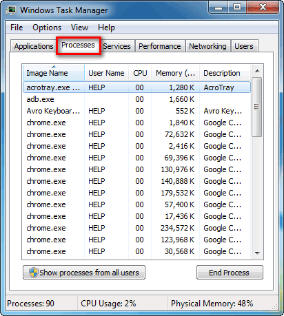Screen dimensions: 284x316
Task: Minimize the Windows Task Manager window
Action: [x=219, y=8]
